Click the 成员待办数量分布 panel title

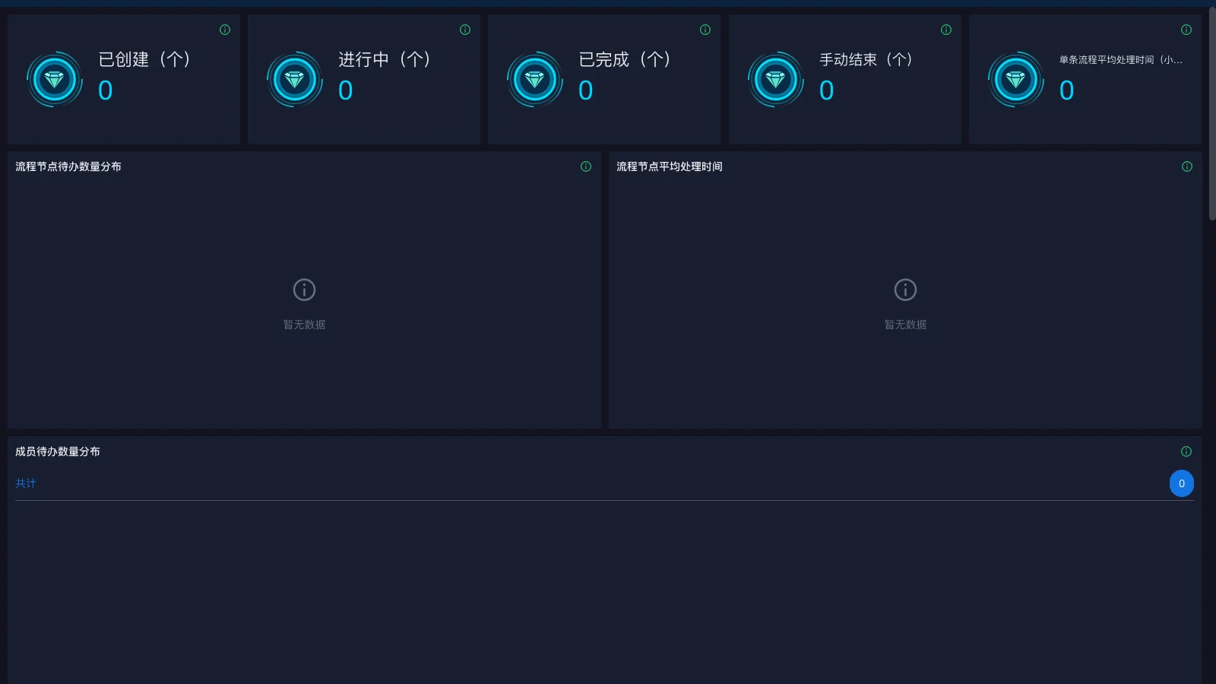[x=56, y=451]
